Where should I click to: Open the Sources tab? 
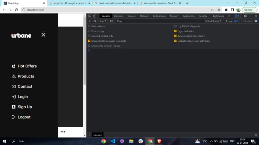[131, 16]
